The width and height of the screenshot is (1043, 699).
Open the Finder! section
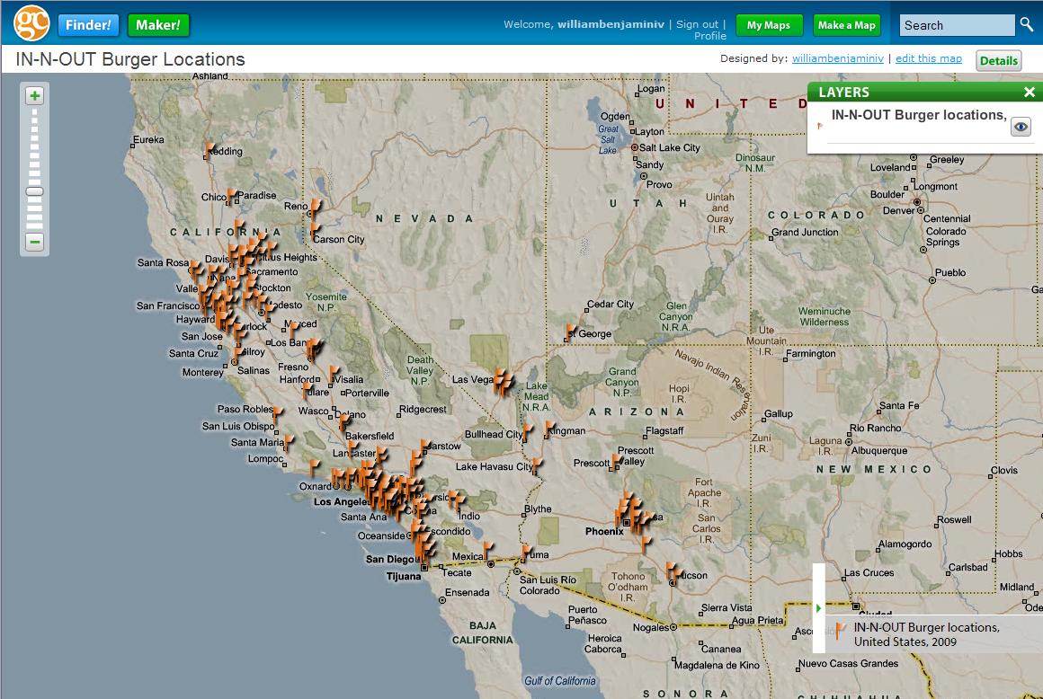click(x=88, y=25)
